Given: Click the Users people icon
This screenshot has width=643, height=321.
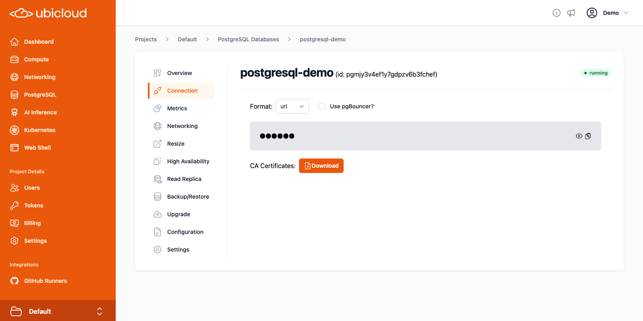Looking at the screenshot, I should pyautogui.click(x=14, y=188).
